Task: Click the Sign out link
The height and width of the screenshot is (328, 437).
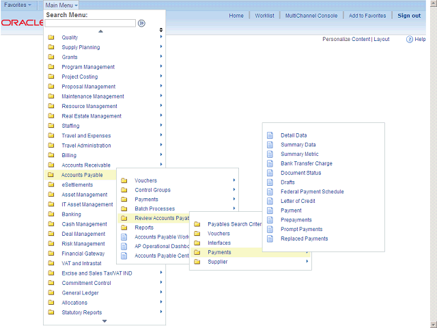Action: [x=409, y=16]
